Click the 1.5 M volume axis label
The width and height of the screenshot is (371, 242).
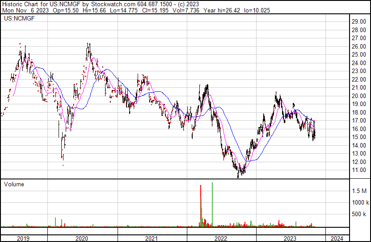[359, 191]
